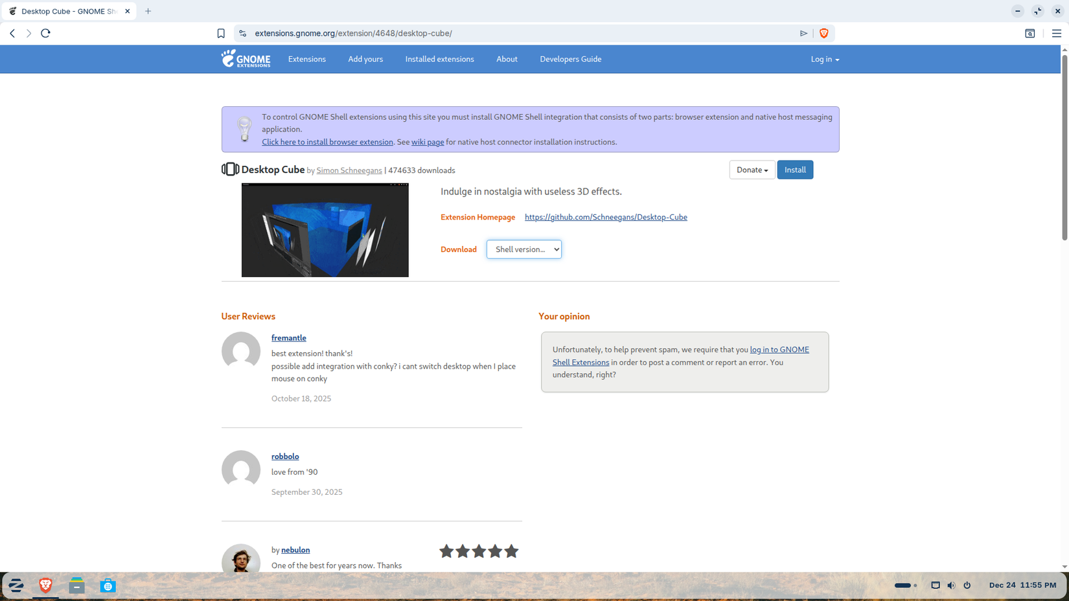The image size is (1069, 601).
Task: Open the Shell version dropdown
Action: pos(524,249)
